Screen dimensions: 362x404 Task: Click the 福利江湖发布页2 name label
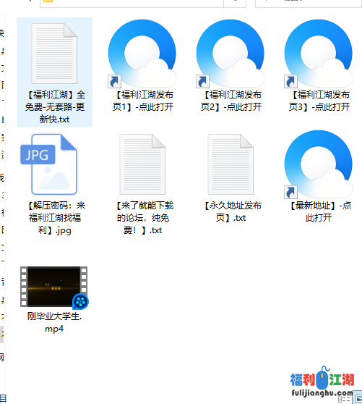(x=230, y=101)
